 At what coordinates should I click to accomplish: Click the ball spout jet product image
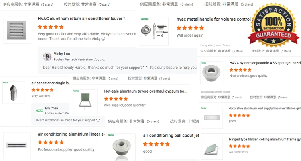[x=122, y=147]
